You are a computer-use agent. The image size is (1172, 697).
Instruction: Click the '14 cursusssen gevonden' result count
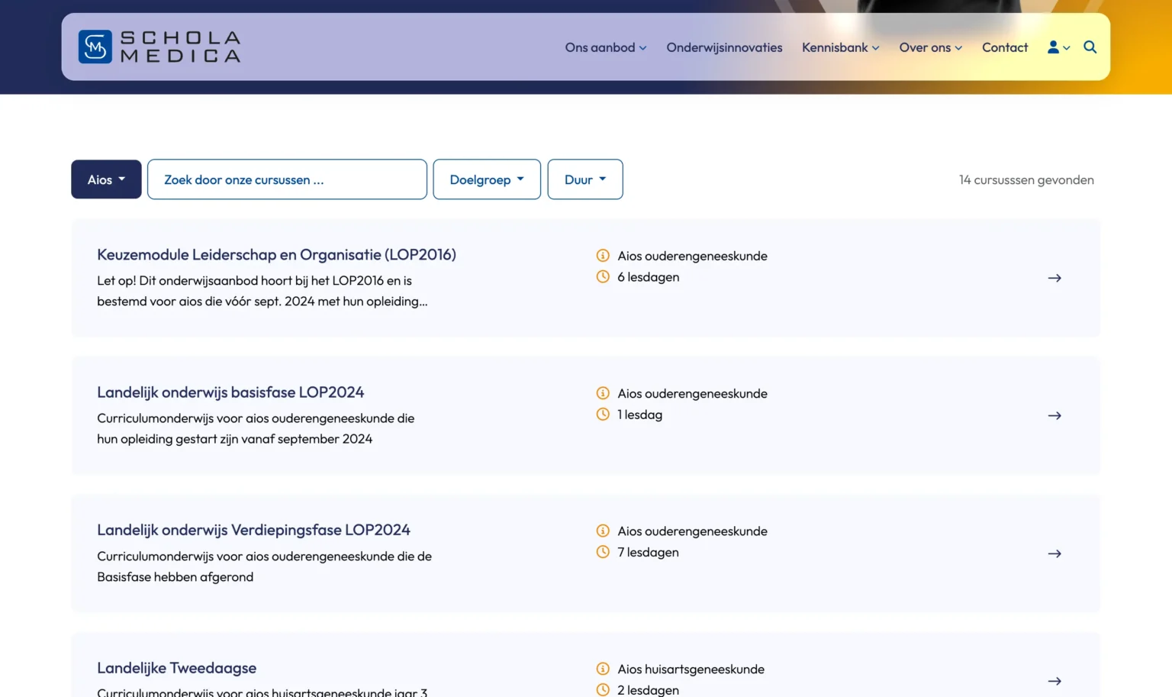[1026, 180]
